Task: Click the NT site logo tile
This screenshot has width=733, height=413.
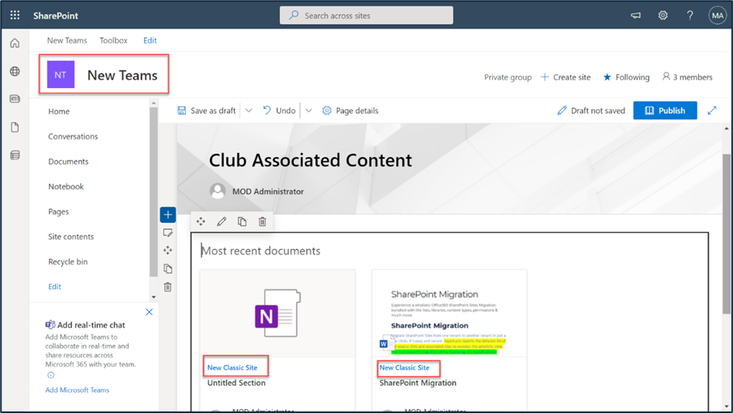Action: pos(60,75)
